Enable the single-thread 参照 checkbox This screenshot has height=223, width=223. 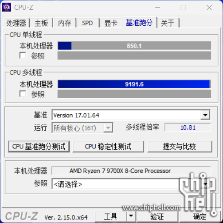tap(23, 56)
